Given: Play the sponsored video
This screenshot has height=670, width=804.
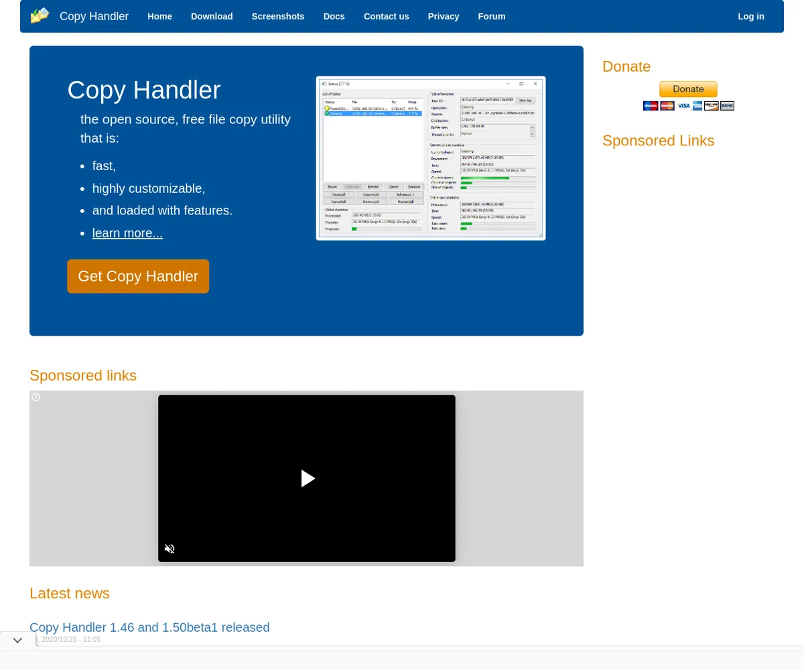Looking at the screenshot, I should coord(308,478).
